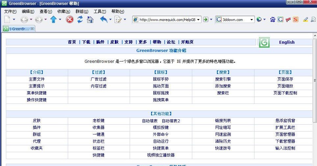Screen dimensions: 317x166
Task: Click the 首页 navigation link
Action: coord(72,42)
